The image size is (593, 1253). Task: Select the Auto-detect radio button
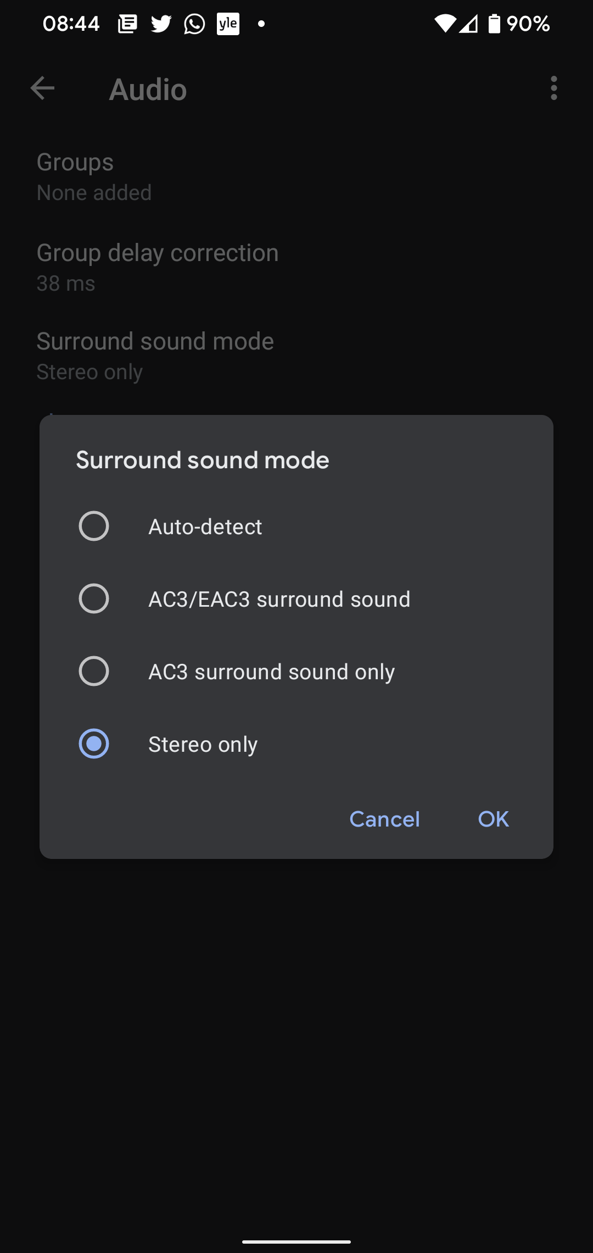click(94, 526)
